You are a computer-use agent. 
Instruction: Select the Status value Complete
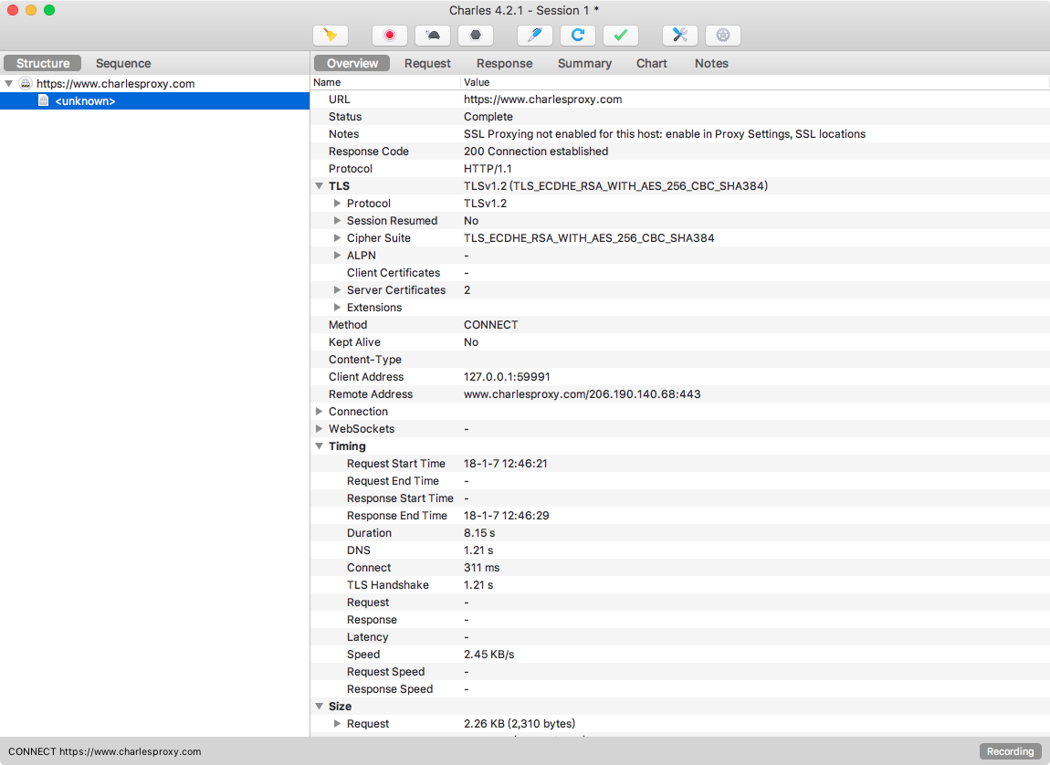[x=488, y=117]
